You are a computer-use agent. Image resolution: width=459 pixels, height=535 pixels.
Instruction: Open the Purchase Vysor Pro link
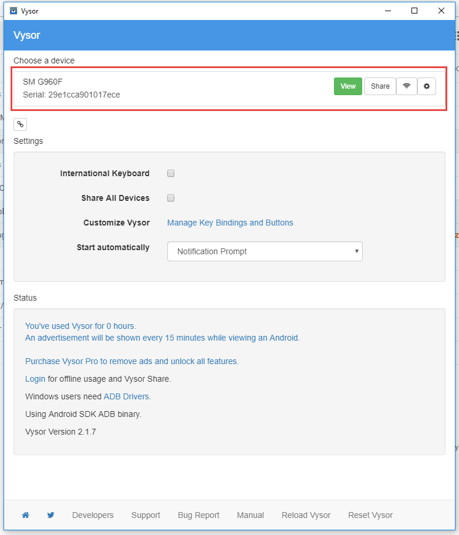coord(132,361)
